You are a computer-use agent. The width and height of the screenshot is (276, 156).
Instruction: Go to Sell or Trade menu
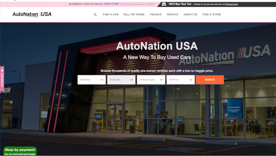click(x=134, y=15)
